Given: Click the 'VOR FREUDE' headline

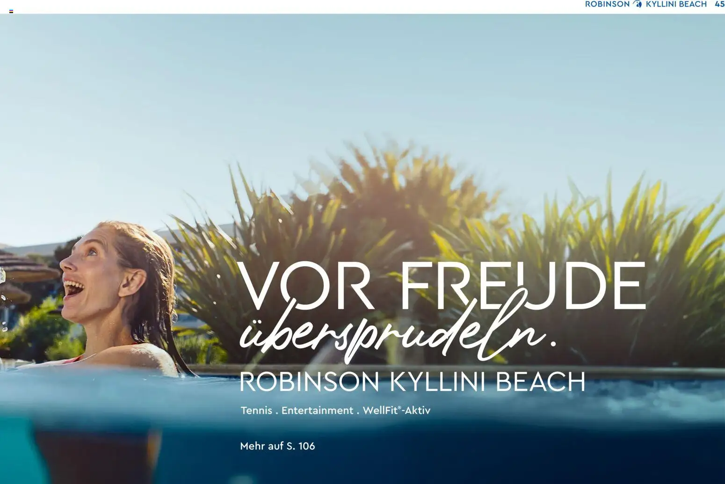Looking at the screenshot, I should (442, 286).
